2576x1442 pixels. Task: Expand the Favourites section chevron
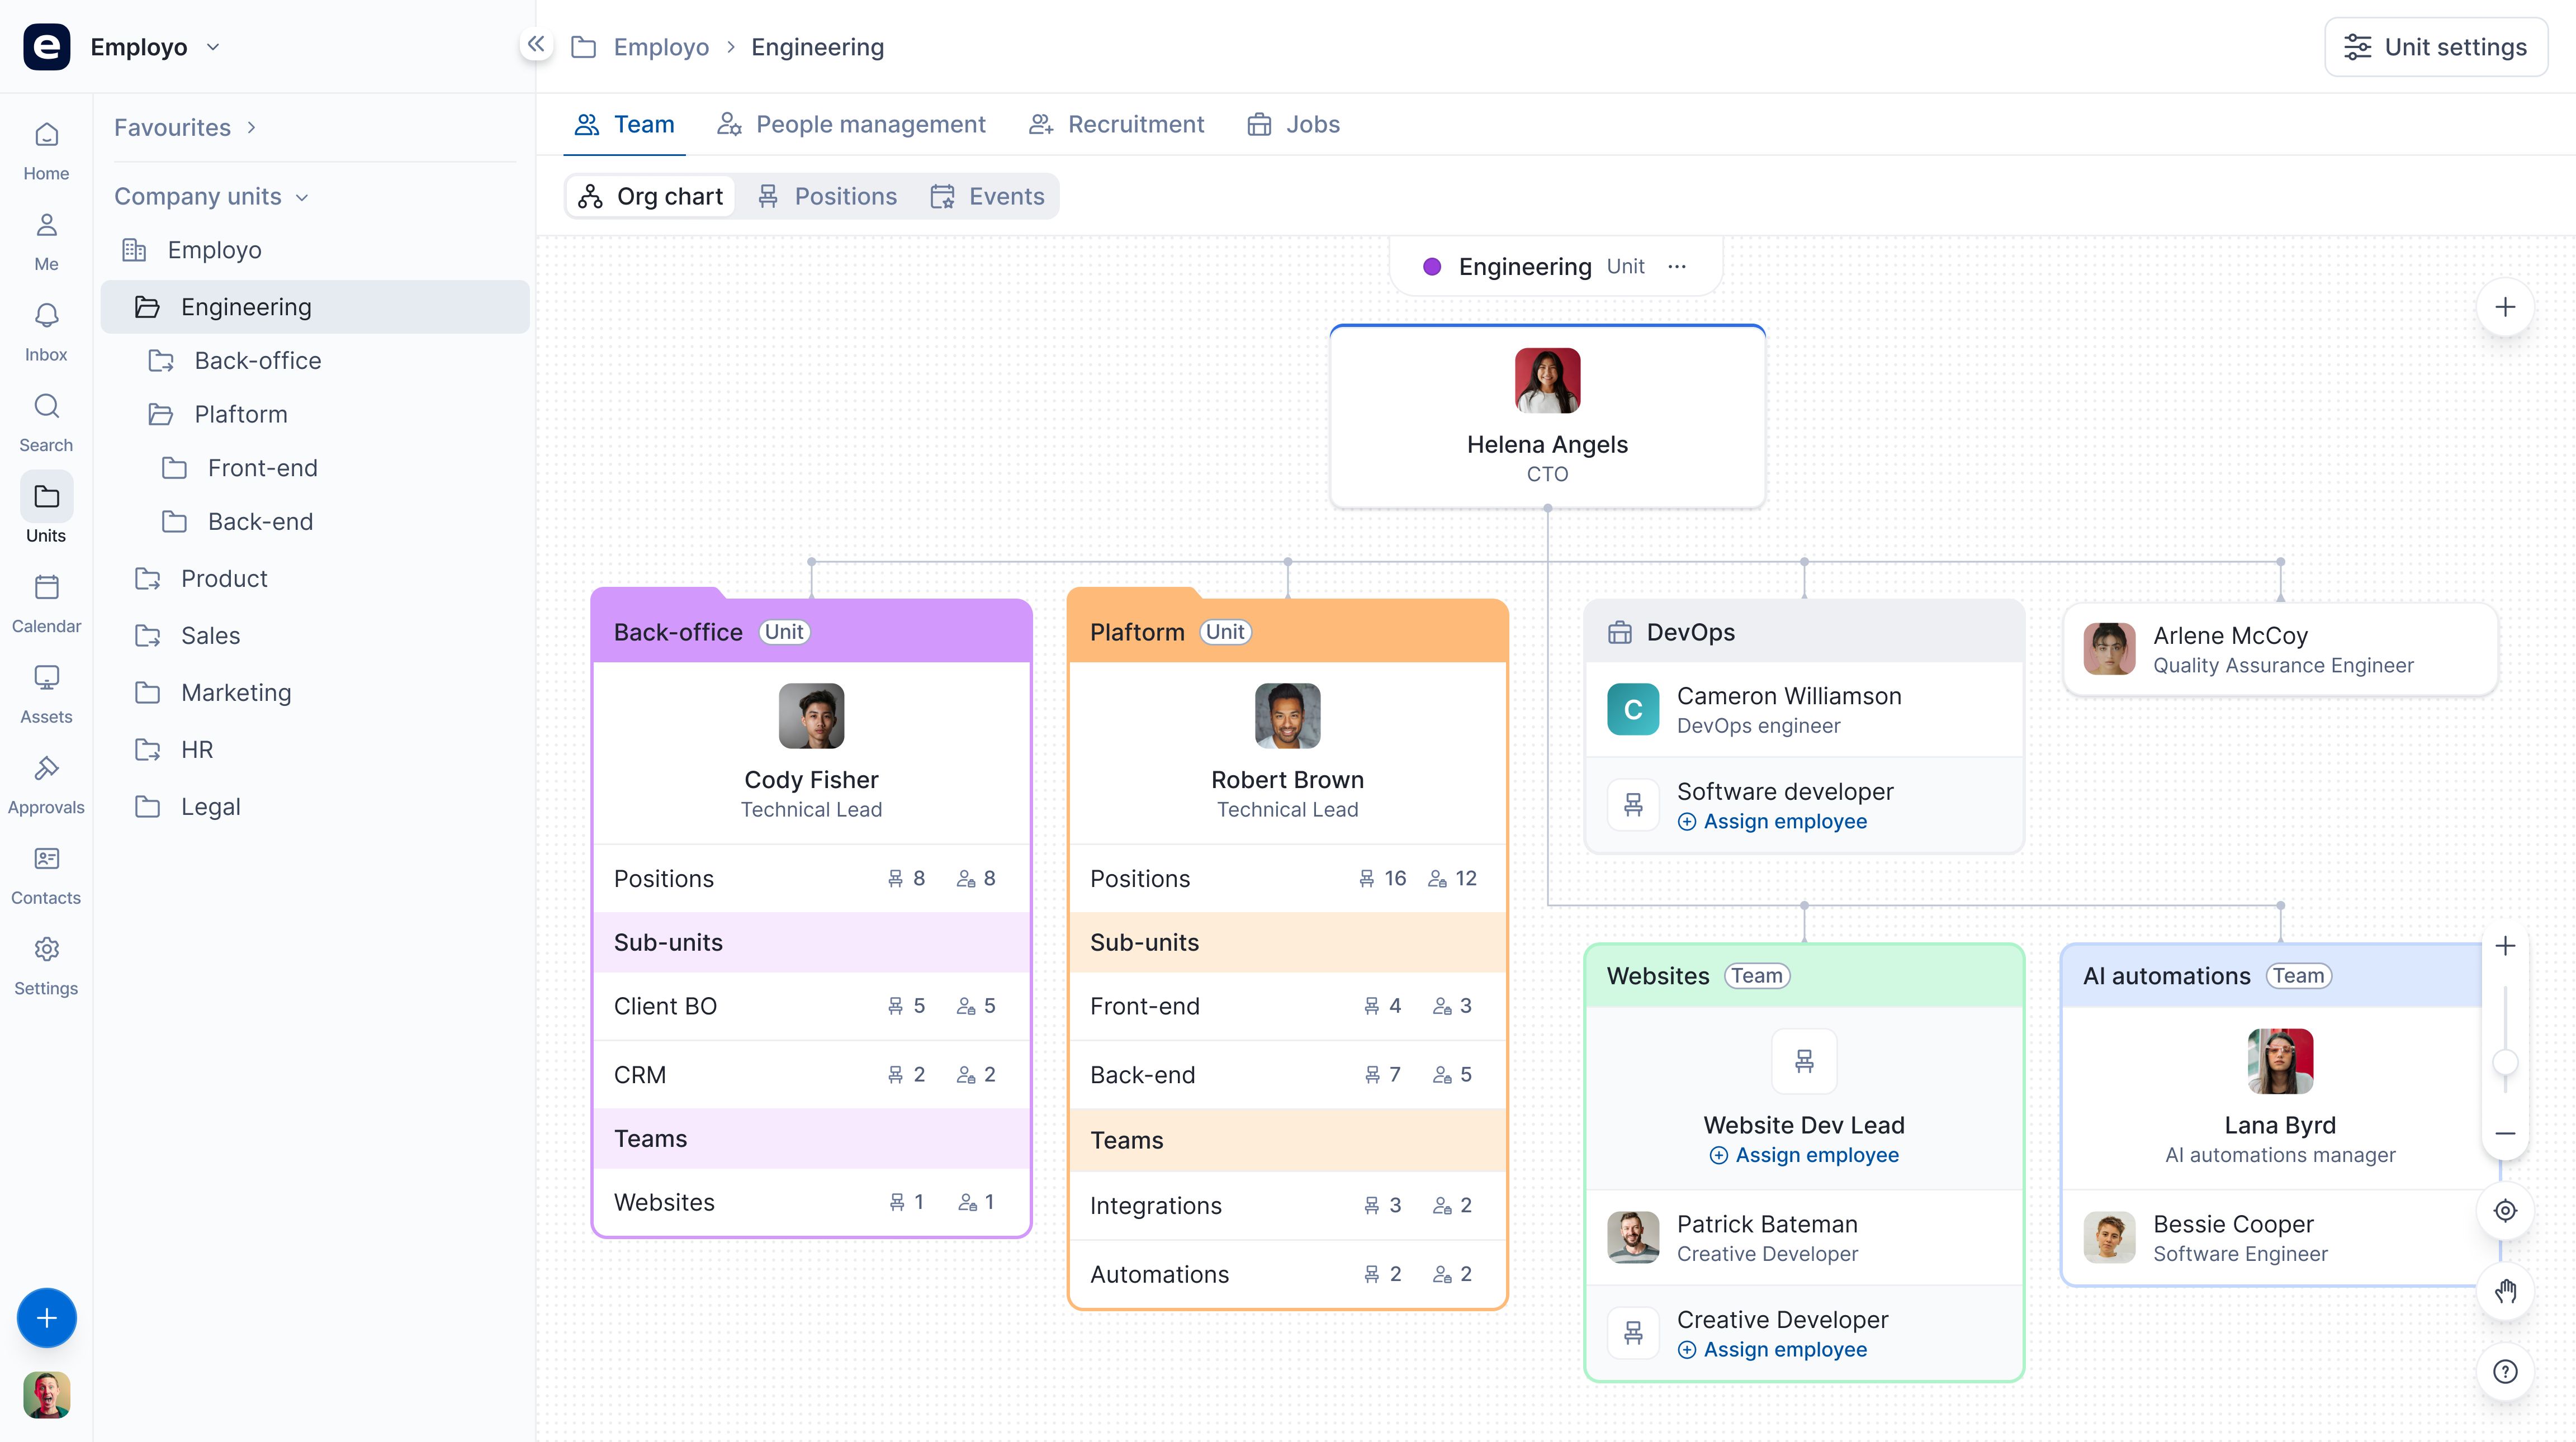click(x=252, y=127)
